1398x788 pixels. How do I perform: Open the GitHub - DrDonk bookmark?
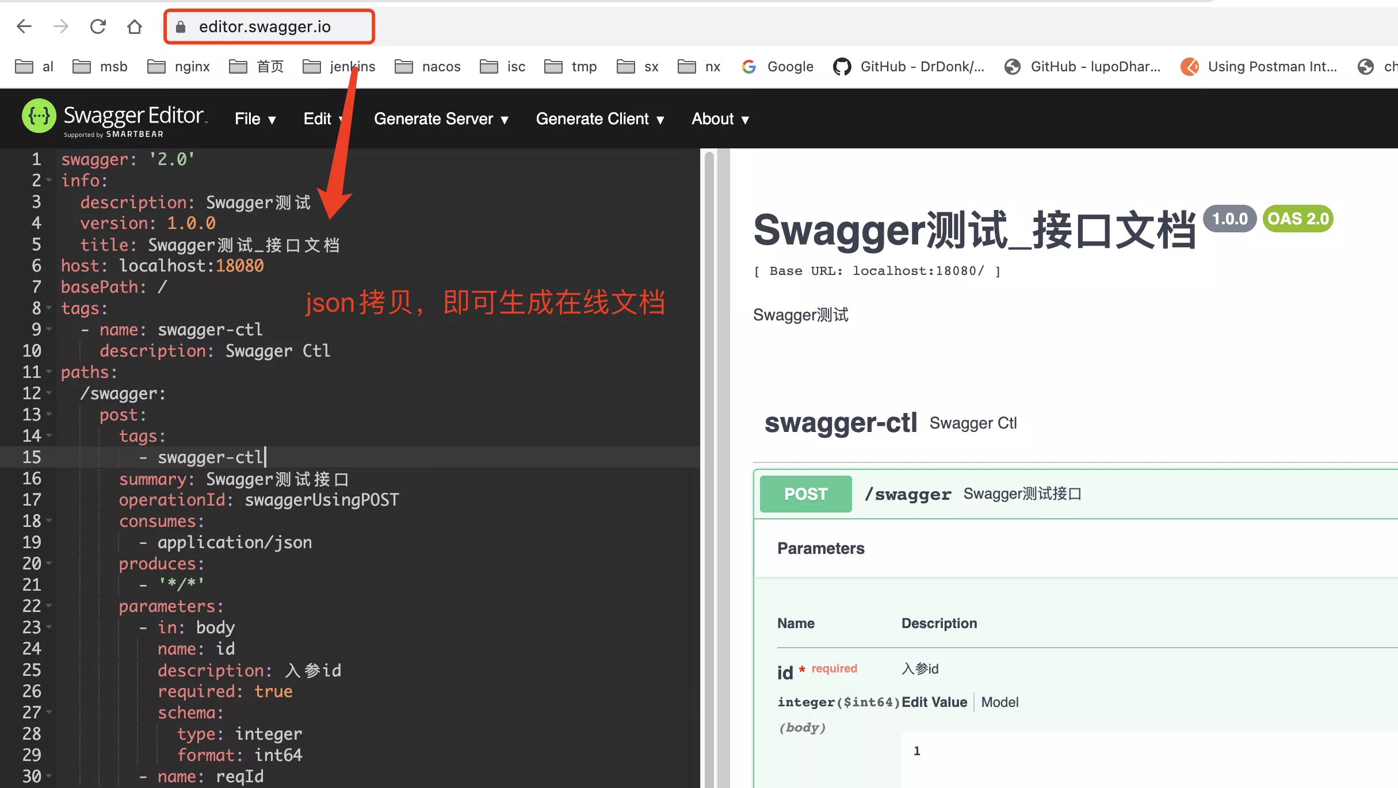point(909,67)
